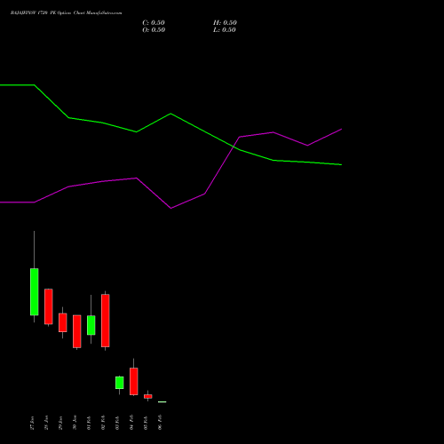Click the 05 Feb date label

point(146,423)
